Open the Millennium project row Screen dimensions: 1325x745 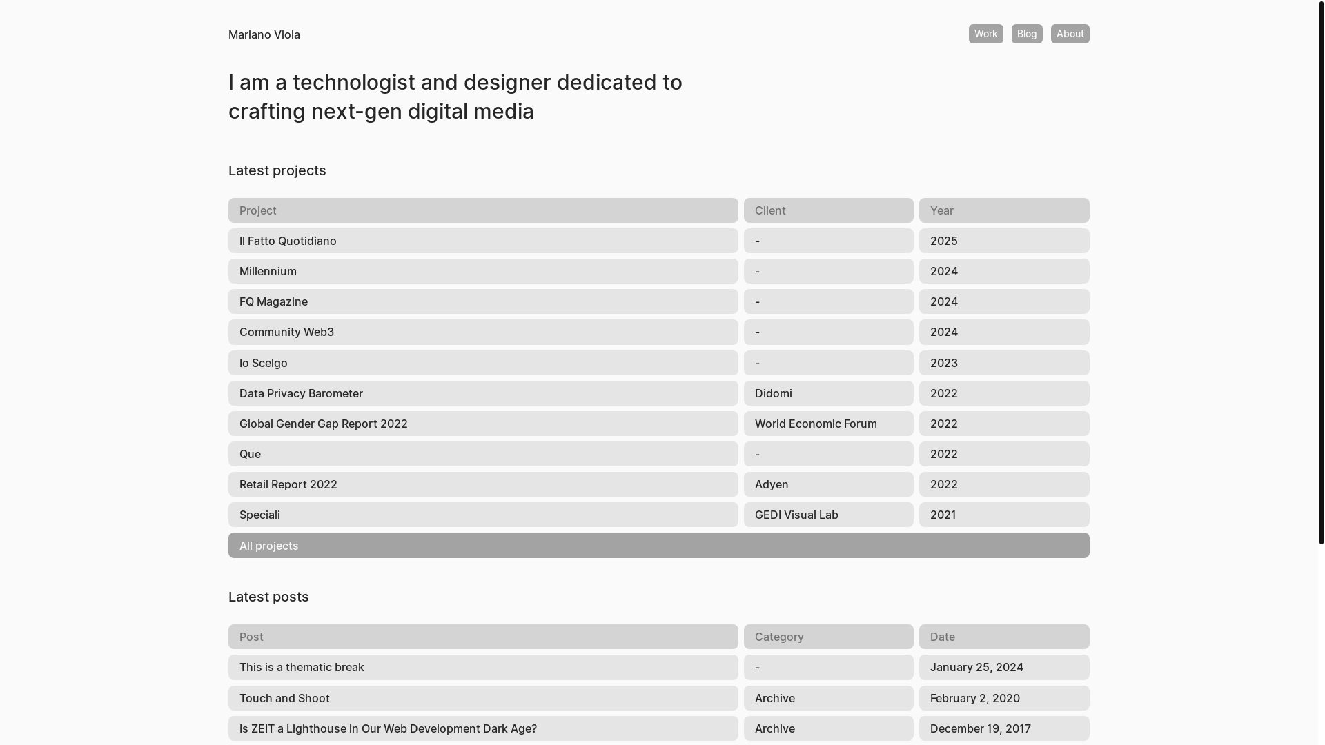[x=483, y=271]
